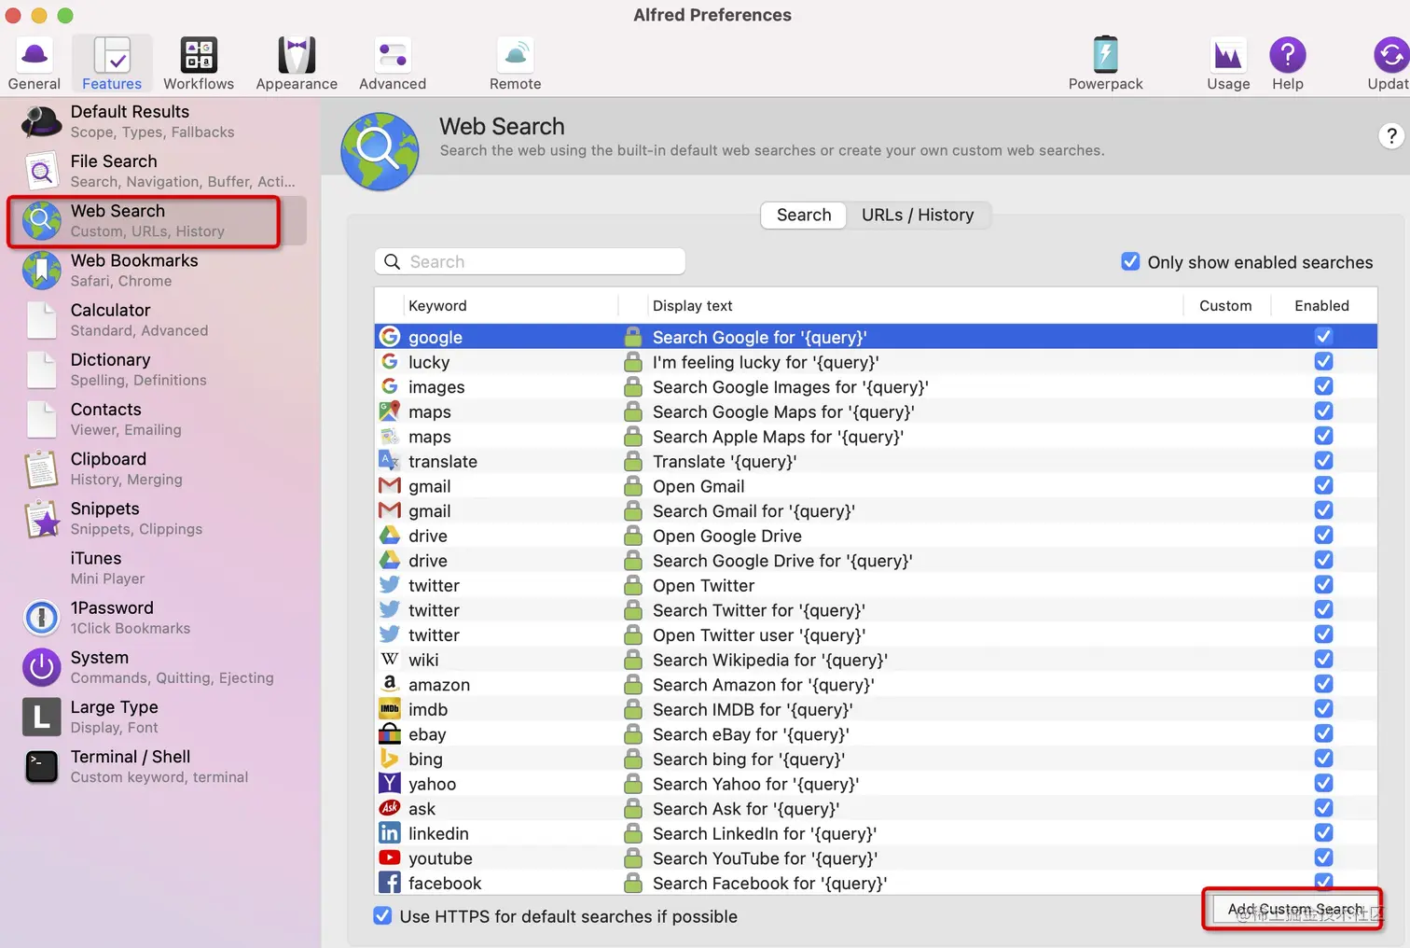
Task: Uncheck the enabled box for amazon
Action: point(1323,684)
